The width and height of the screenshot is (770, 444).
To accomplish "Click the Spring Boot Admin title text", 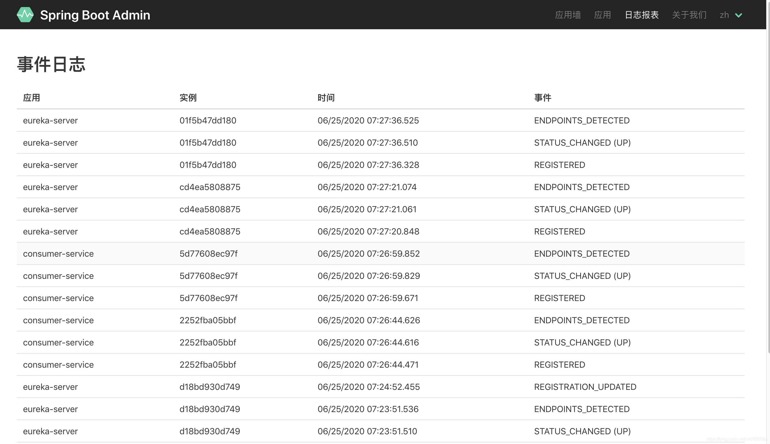I will 95,15.
